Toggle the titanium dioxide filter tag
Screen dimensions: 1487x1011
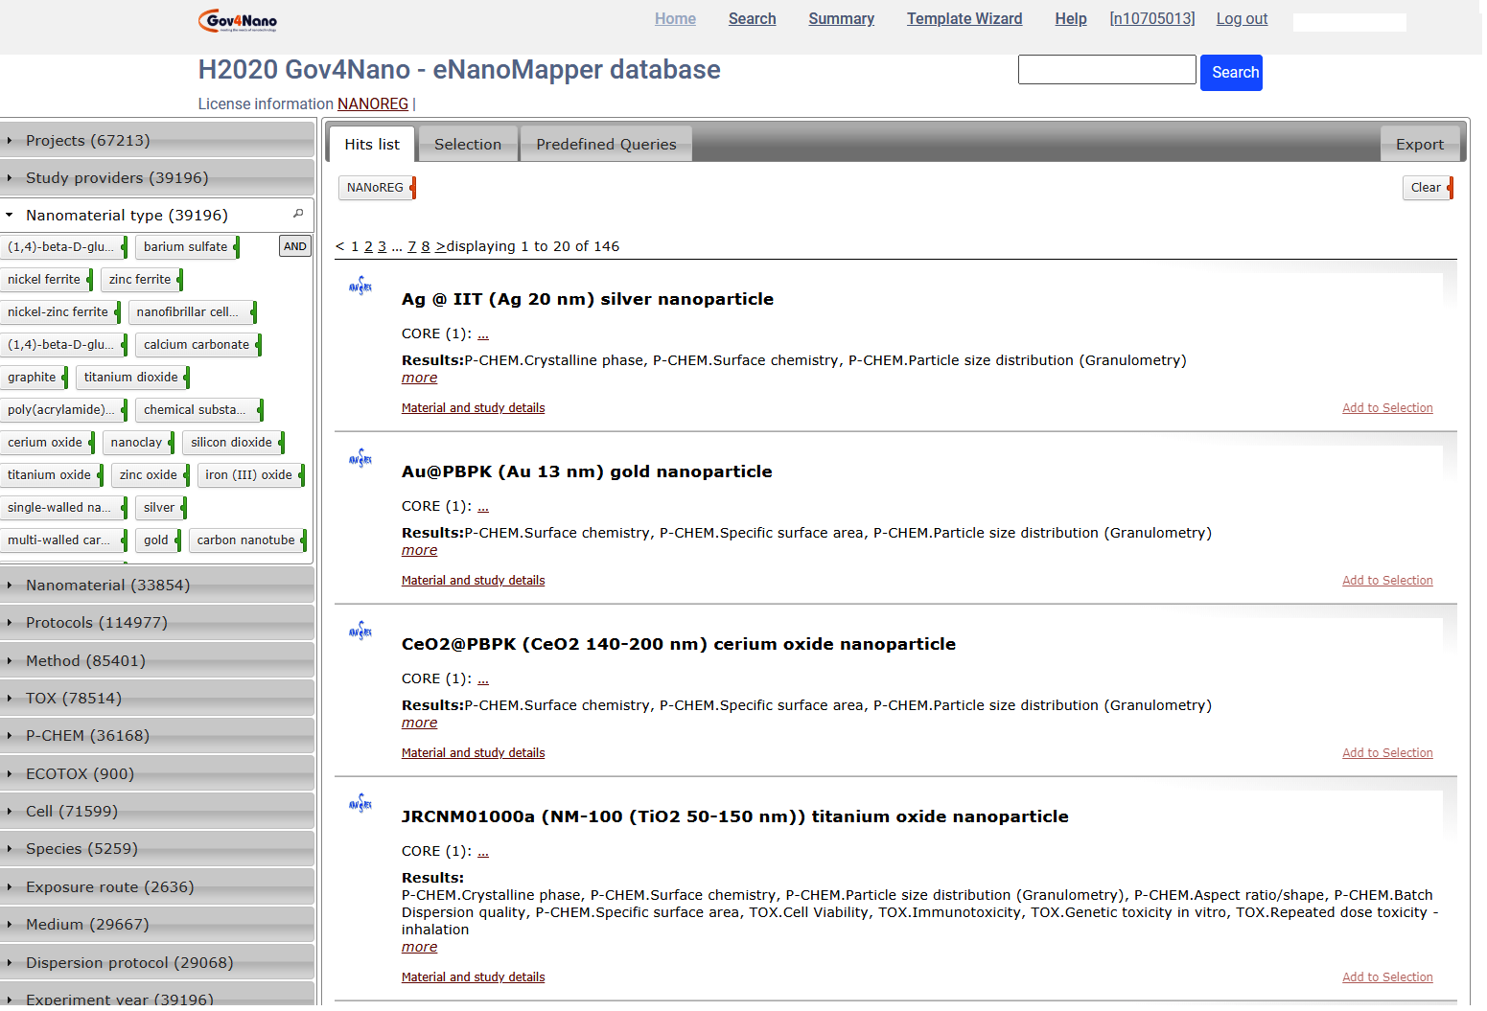[x=131, y=378]
